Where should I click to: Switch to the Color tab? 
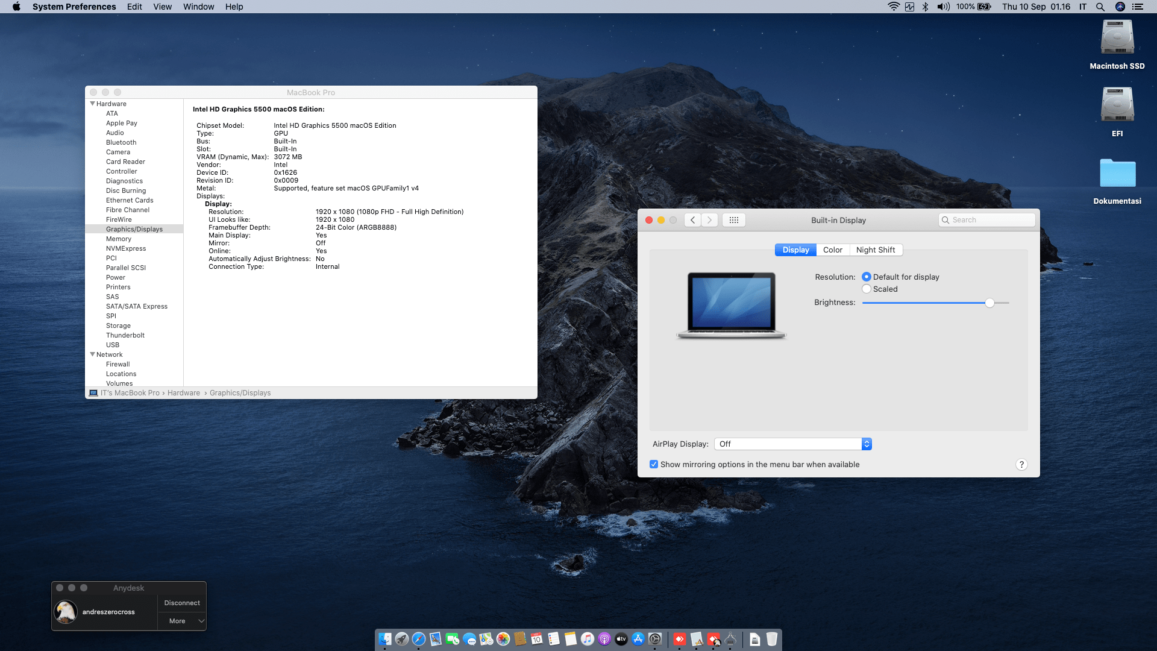(833, 250)
